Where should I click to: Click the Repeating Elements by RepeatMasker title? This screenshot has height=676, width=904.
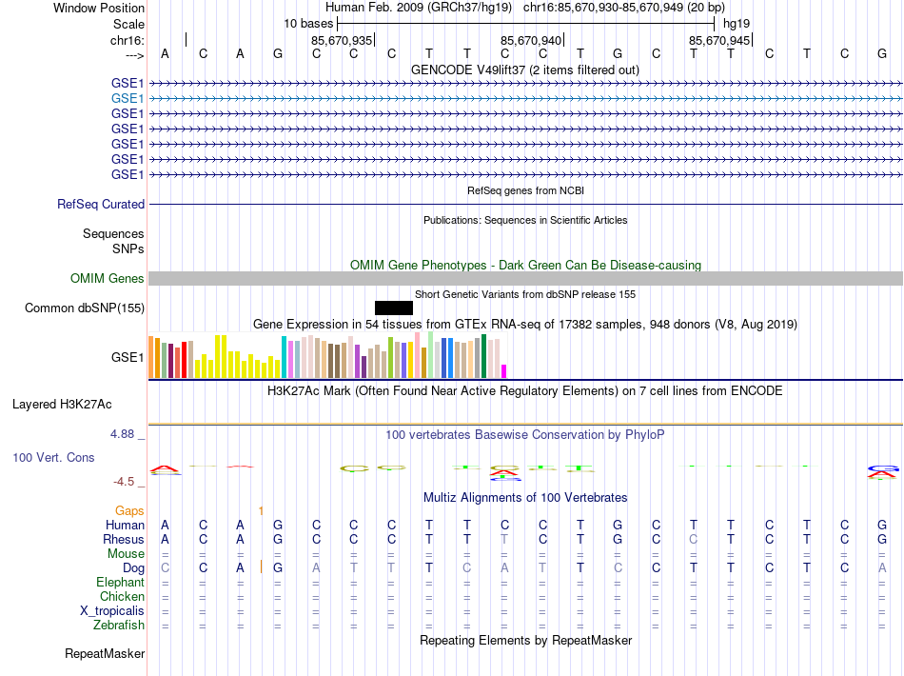click(526, 640)
